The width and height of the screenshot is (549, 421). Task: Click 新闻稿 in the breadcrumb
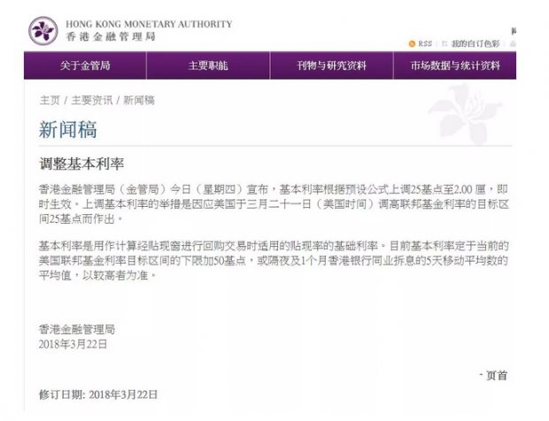[139, 100]
